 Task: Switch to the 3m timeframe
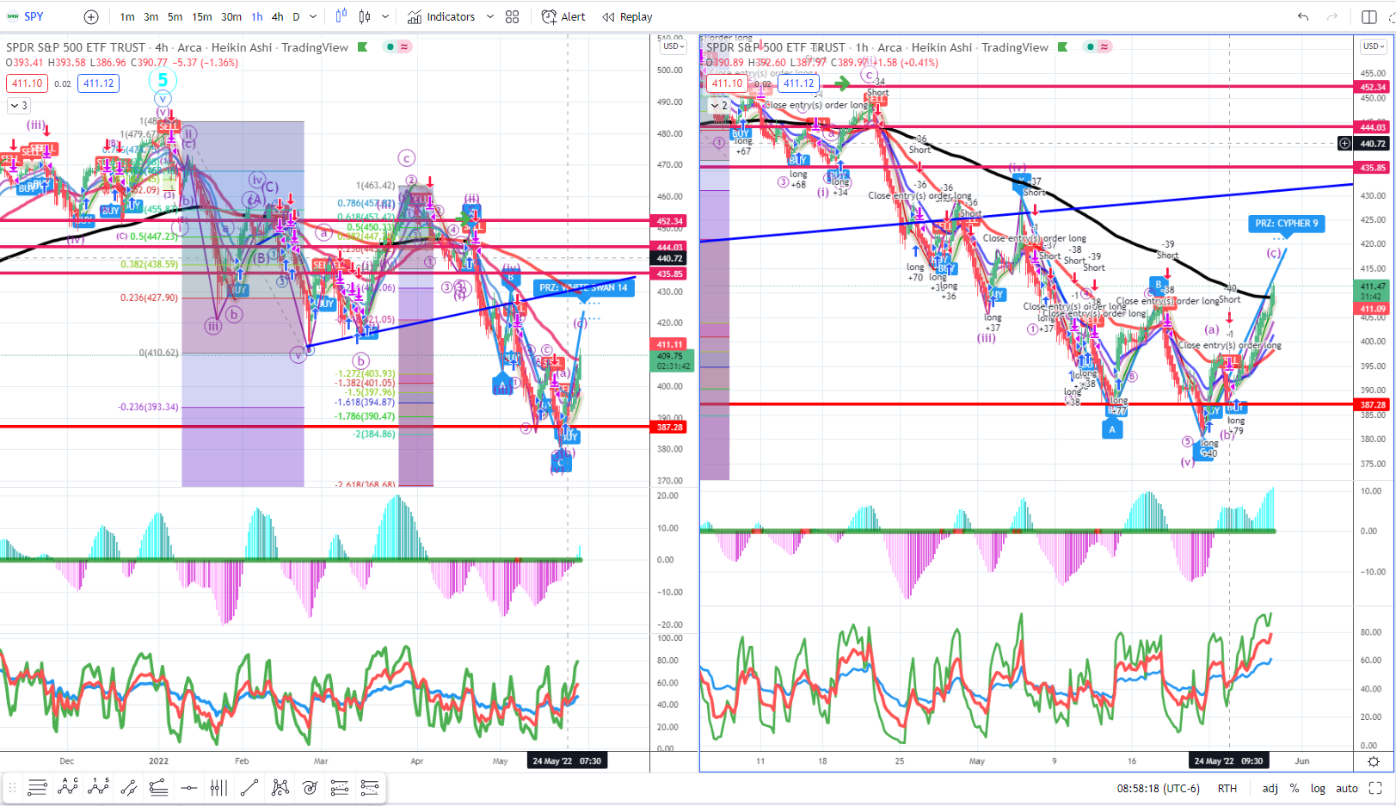coord(151,16)
